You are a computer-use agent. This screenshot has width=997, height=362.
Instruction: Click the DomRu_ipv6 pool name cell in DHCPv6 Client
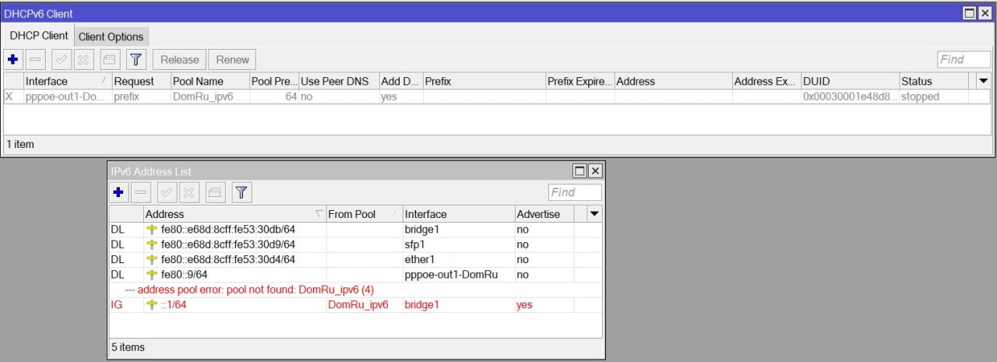(x=209, y=97)
